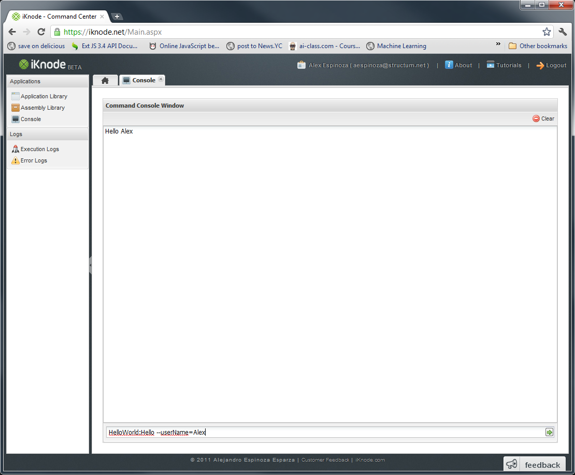Select the iKnode - Command Center browser tab
The height and width of the screenshot is (475, 575).
[58, 17]
